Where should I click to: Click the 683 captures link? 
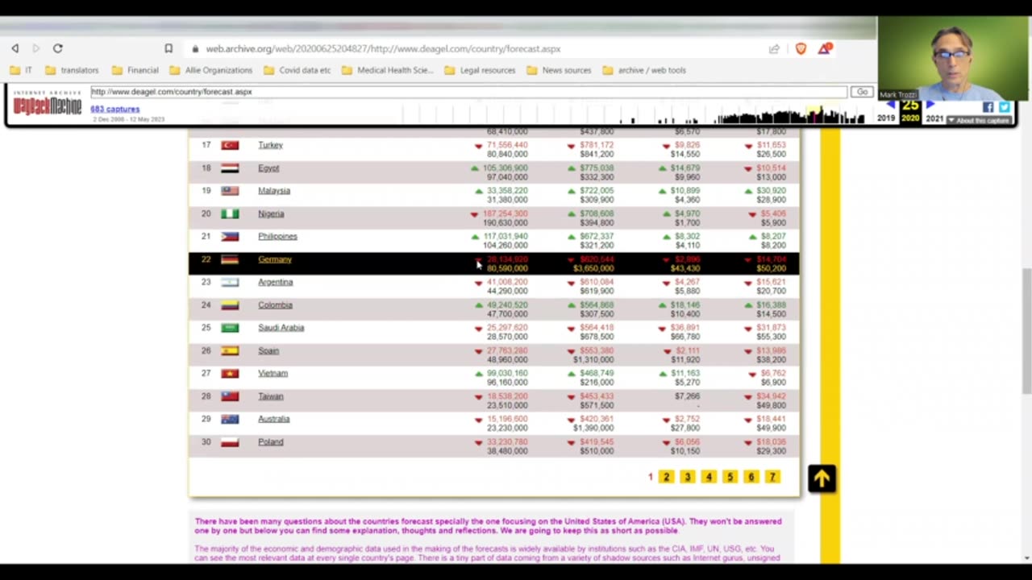114,109
